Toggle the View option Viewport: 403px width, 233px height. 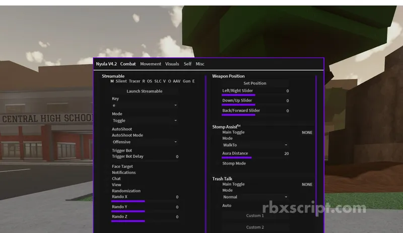tap(116, 185)
